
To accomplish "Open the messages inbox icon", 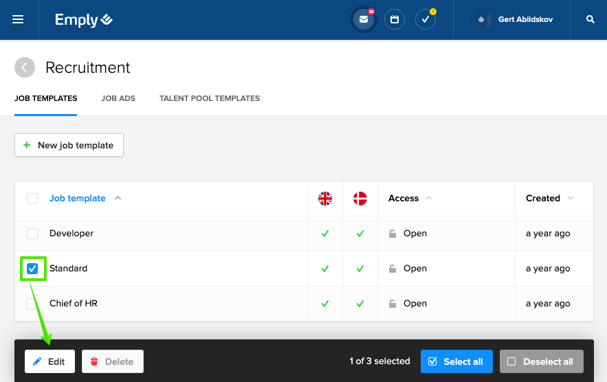I will (x=364, y=20).
